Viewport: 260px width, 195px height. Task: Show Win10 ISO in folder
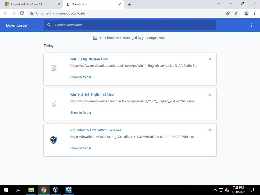click(x=81, y=112)
